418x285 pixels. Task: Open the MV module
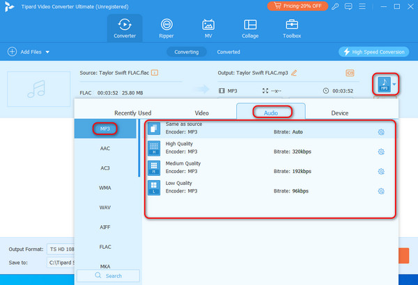click(x=208, y=28)
